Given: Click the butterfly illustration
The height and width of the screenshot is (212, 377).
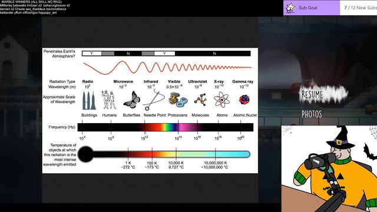Looking at the screenshot, I should 132,100.
